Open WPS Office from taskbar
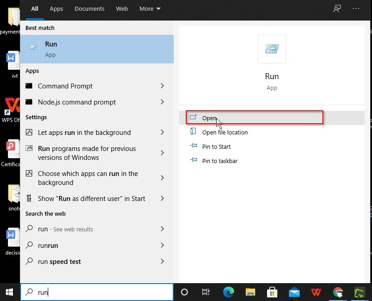This screenshot has width=372, height=301. pos(316,292)
